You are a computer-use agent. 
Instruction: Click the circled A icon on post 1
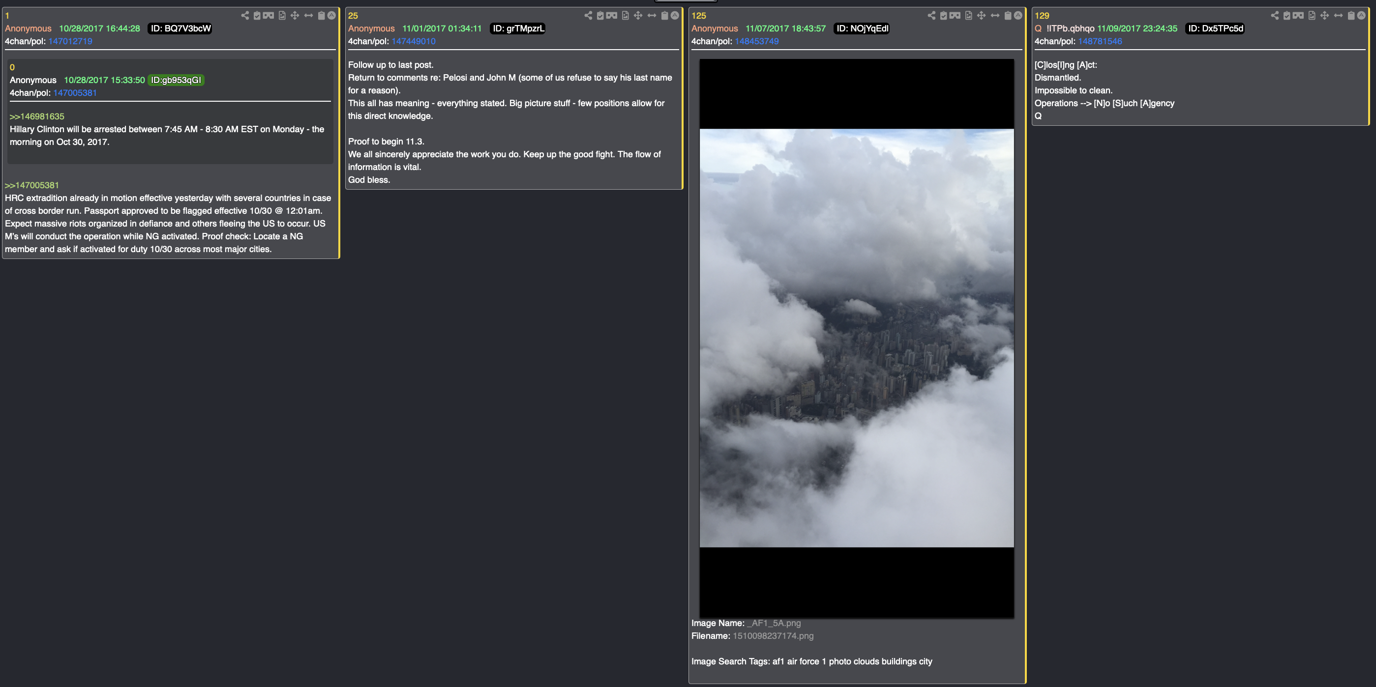click(332, 16)
